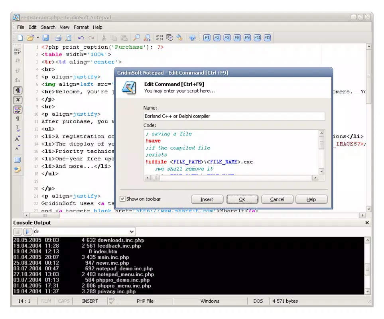Open the File menu
Screen dimensions: 384x319
point(21,27)
